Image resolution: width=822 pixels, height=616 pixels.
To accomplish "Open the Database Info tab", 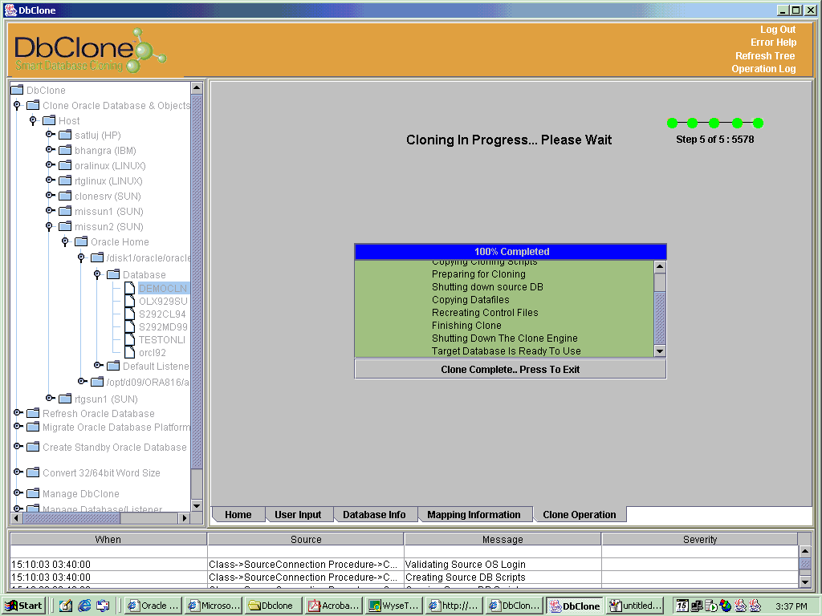I will (x=374, y=514).
